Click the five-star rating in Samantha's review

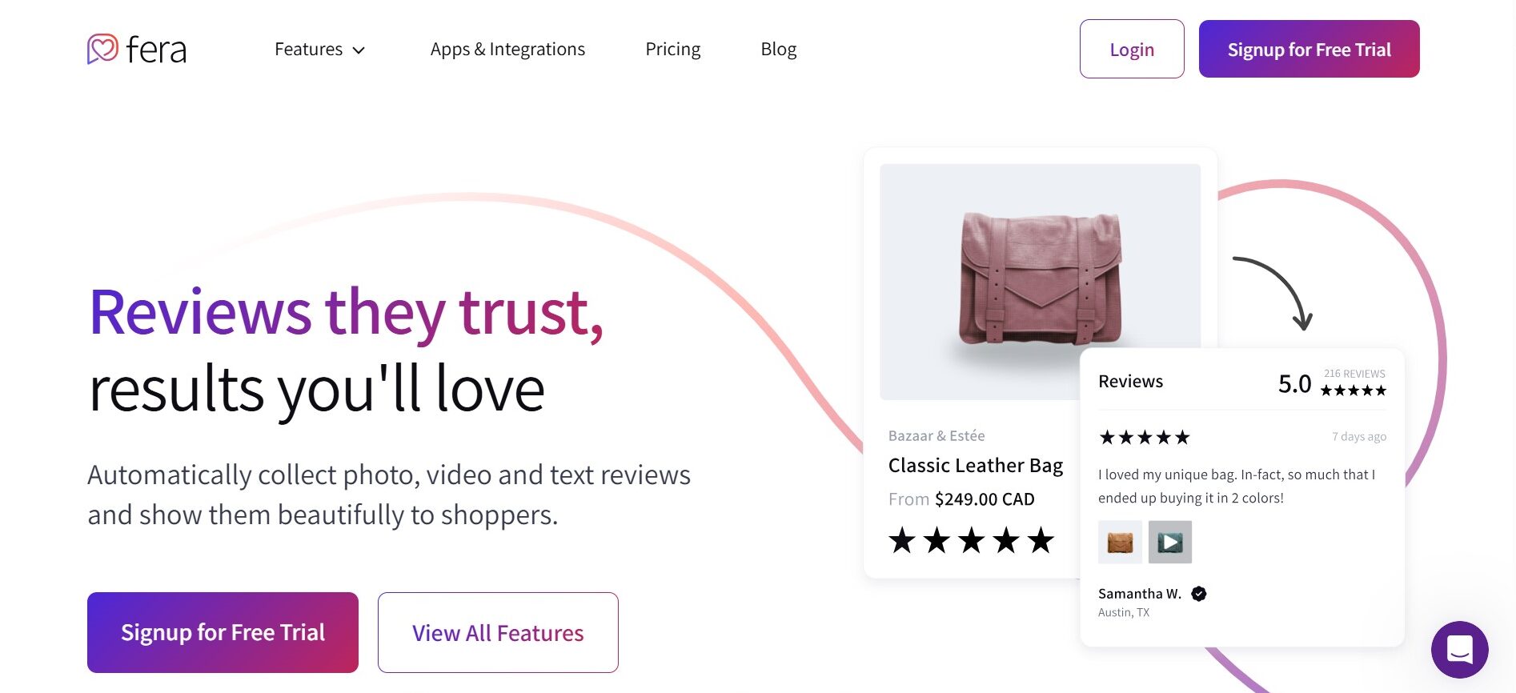pos(1144,437)
